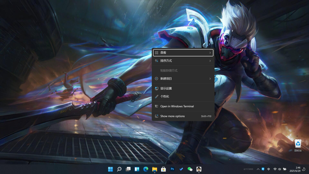Click Show more options

pyautogui.click(x=183, y=116)
